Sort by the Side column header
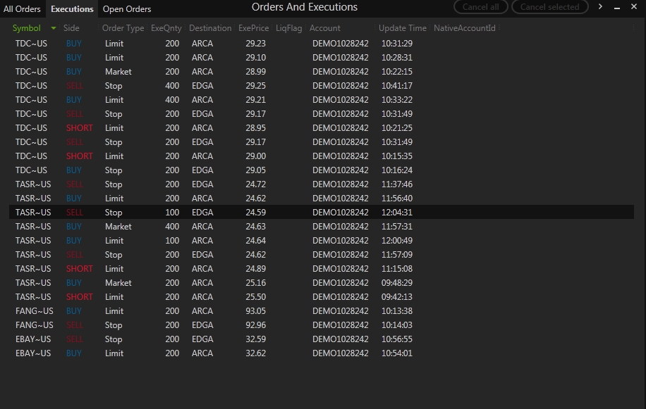This screenshot has height=409, width=646. tap(71, 28)
